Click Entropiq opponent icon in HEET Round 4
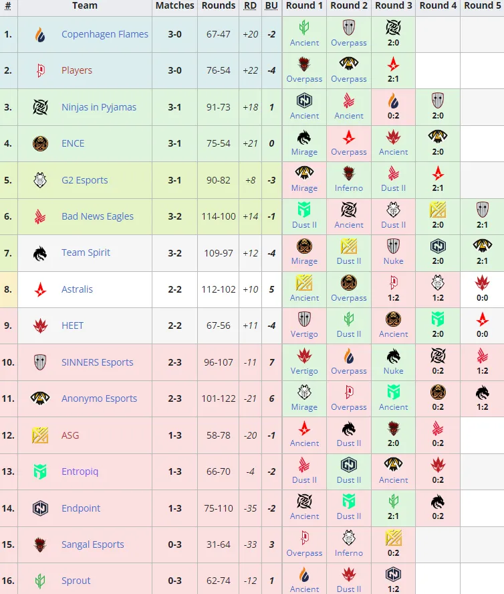This screenshot has width=504, height=594. [x=438, y=319]
